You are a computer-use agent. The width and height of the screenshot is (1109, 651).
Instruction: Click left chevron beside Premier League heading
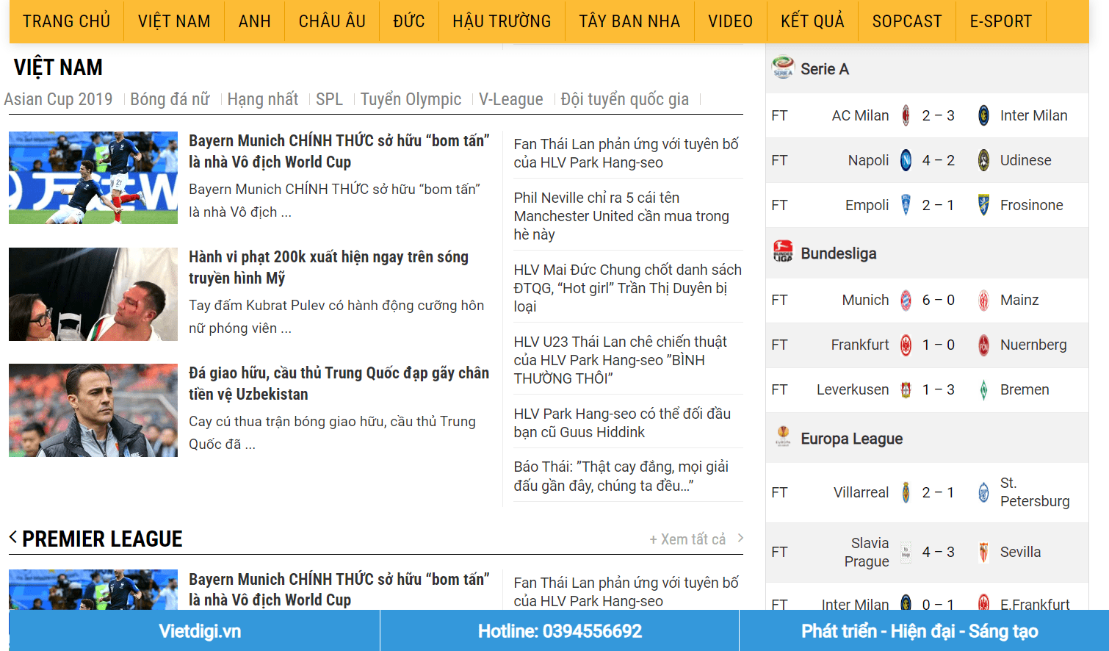(13, 537)
